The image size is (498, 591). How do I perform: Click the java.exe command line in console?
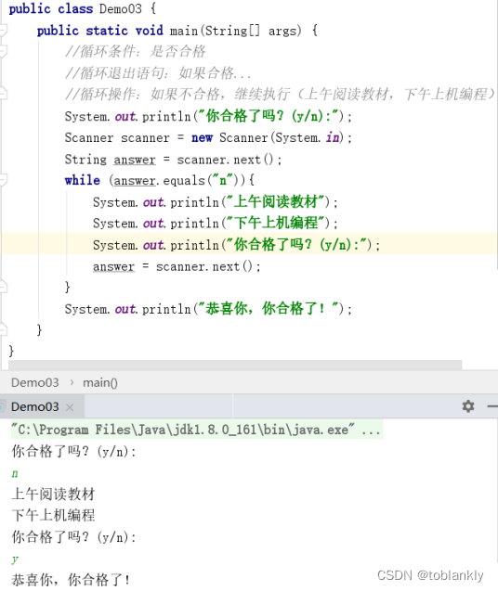[x=196, y=430]
